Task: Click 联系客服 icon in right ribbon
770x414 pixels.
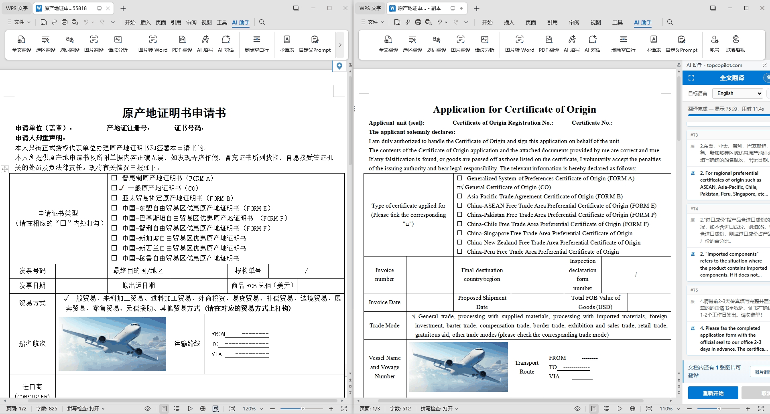Action: click(736, 44)
